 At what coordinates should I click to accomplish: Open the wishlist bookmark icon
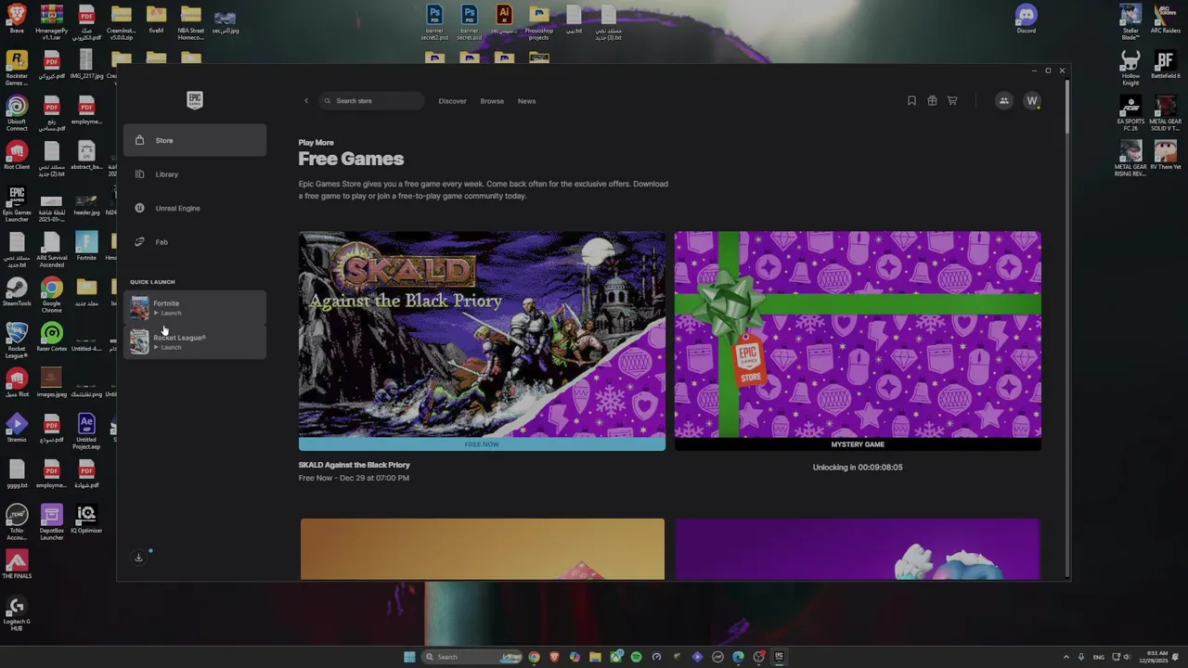(911, 101)
